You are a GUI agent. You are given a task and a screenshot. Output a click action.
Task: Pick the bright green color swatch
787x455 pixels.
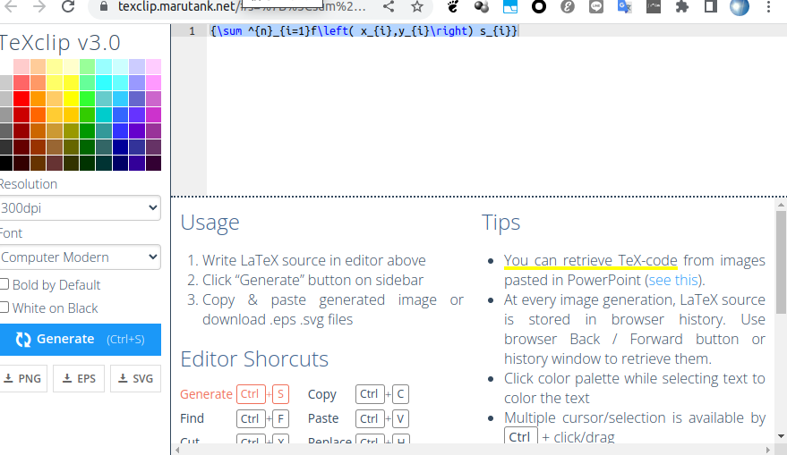(88, 98)
